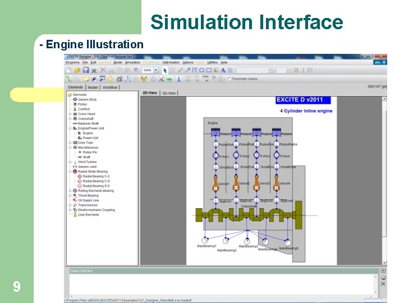Expand the Rolling Elements Bearing node
Viewport: 404px width, 303px height.
[70, 191]
